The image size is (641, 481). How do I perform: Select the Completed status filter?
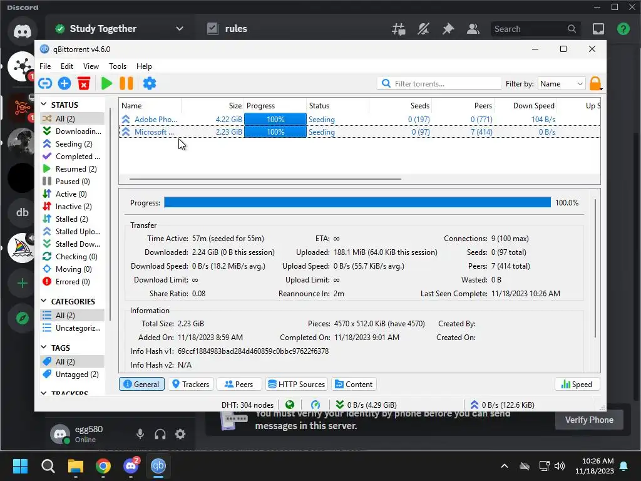[73, 156]
